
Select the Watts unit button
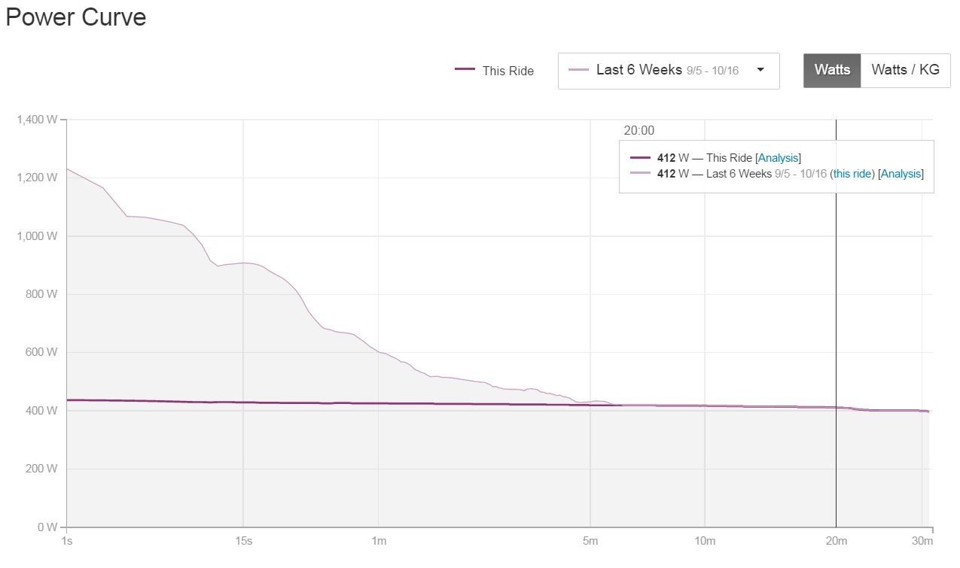[x=832, y=70]
